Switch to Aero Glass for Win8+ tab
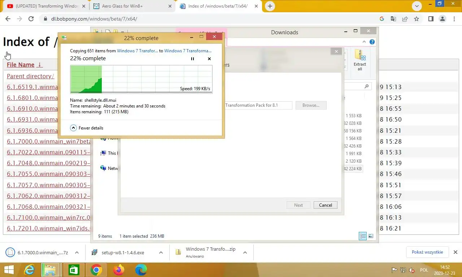 [x=132, y=6]
